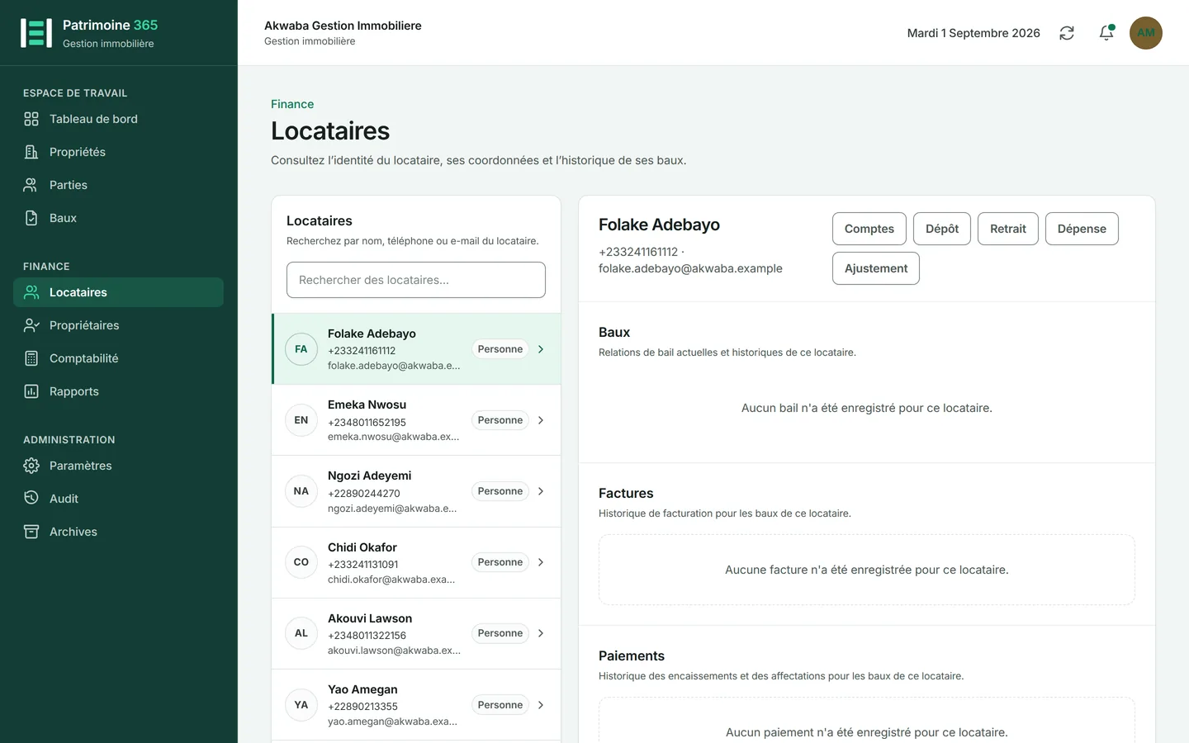Screen dimensions: 1189x743
Task: Open the Rapports menu item
Action: coord(118,391)
